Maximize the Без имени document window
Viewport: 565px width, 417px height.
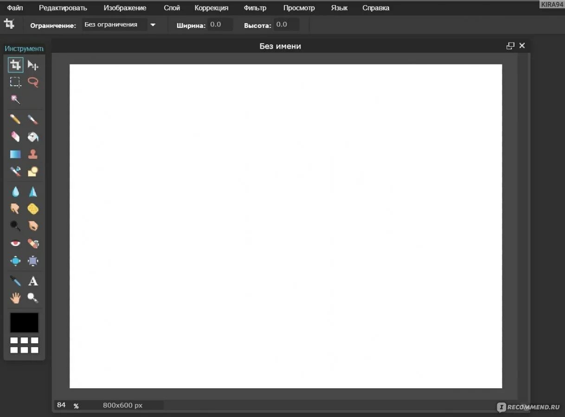coord(510,46)
